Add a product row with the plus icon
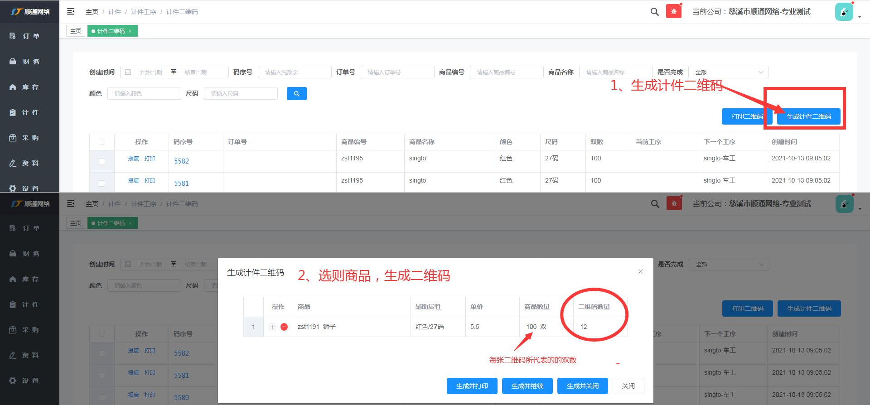 point(272,327)
